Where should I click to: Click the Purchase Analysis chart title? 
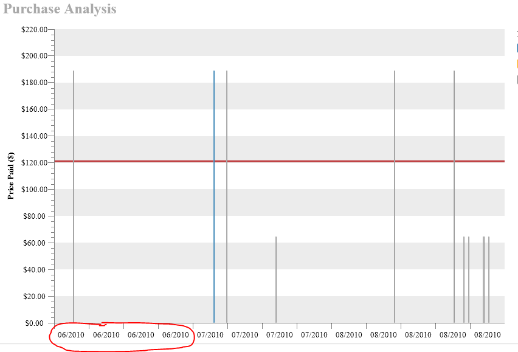[x=60, y=9]
